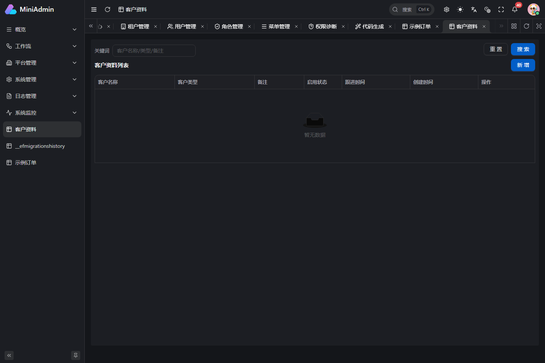Expand the 平台管理 sidebar menu chevron
The width and height of the screenshot is (545, 363).
(x=75, y=63)
